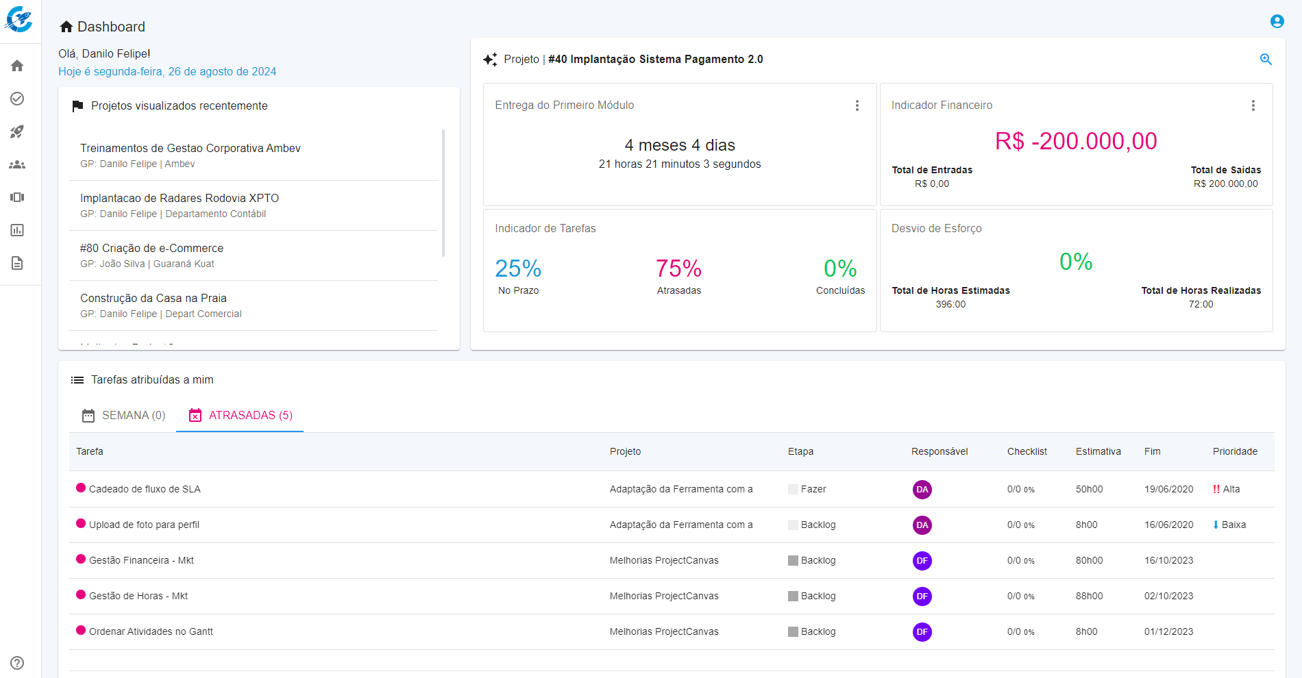Open the user account profile icon
Image resolution: width=1302 pixels, height=678 pixels.
click(1277, 21)
